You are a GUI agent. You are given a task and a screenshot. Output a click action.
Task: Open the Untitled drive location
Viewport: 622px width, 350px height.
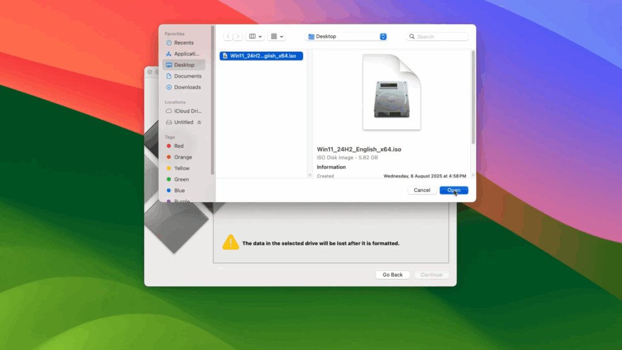click(x=180, y=122)
